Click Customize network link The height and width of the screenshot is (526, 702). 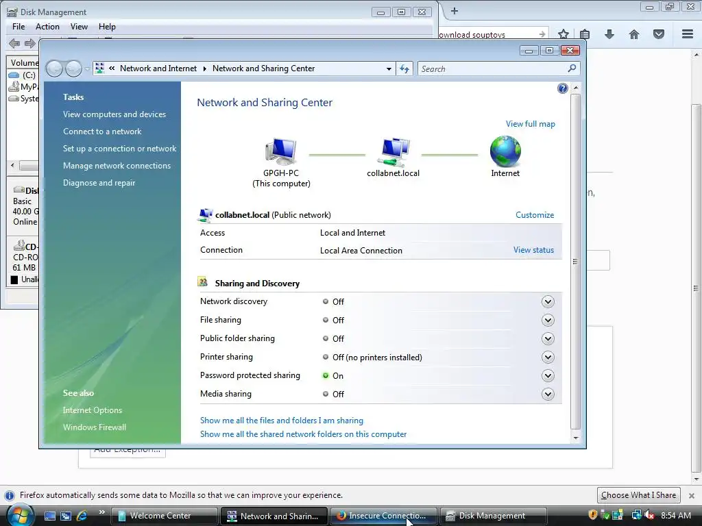click(535, 214)
